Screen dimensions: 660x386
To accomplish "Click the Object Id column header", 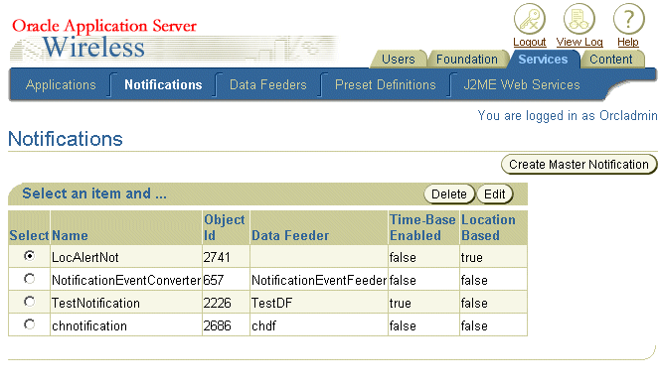I will click(225, 227).
